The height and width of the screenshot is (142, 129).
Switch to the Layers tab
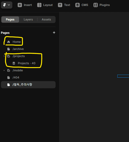28,19
